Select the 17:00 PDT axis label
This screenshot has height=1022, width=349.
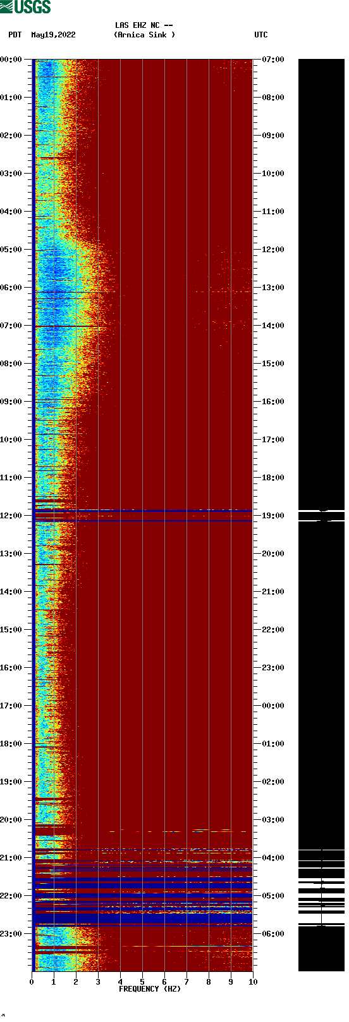11,706
